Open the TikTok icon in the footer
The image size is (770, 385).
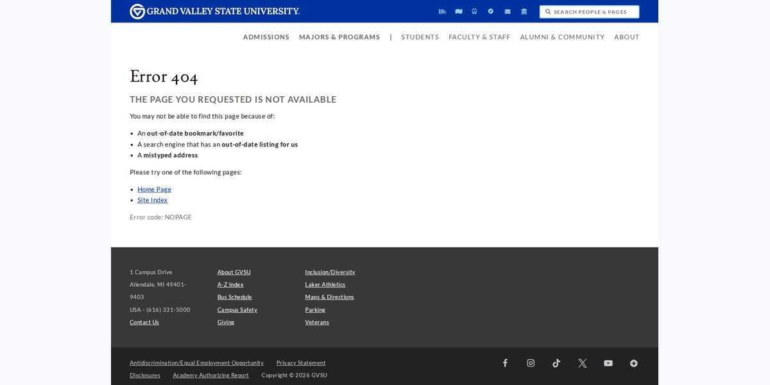(x=556, y=363)
